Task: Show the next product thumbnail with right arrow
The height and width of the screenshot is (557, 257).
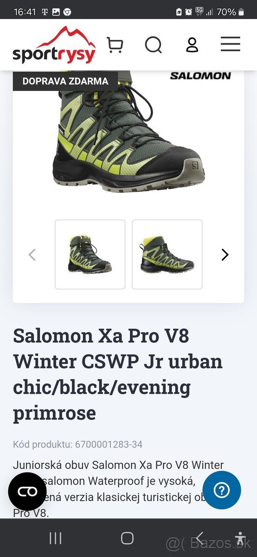Action: click(x=225, y=254)
